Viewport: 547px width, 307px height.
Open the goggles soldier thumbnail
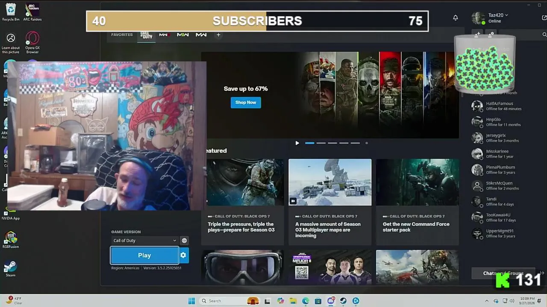click(243, 267)
